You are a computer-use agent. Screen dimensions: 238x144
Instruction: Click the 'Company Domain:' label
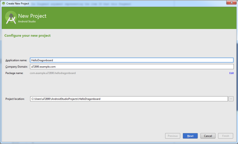point(17,67)
